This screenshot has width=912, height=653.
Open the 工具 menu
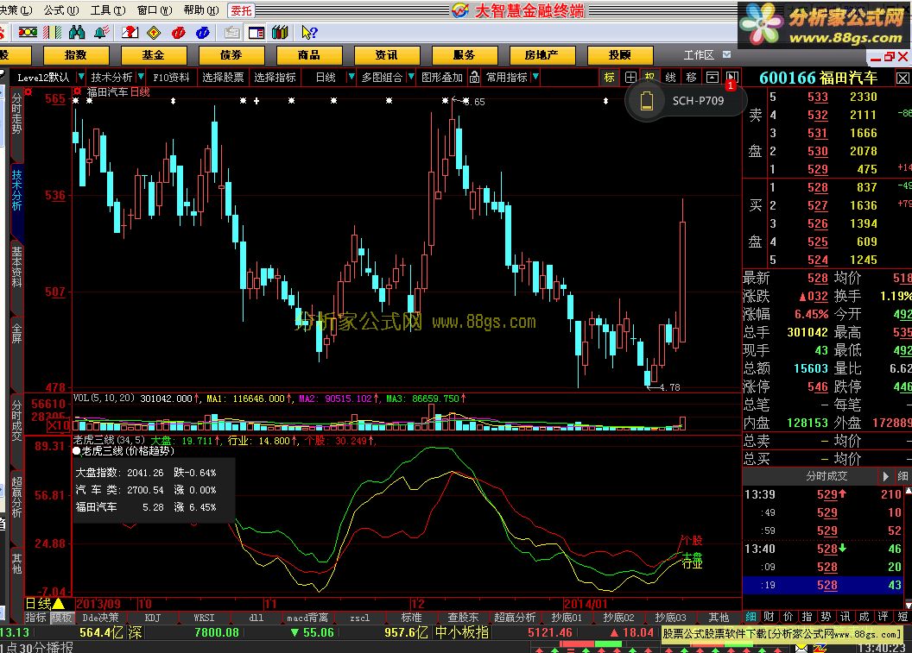pyautogui.click(x=108, y=10)
